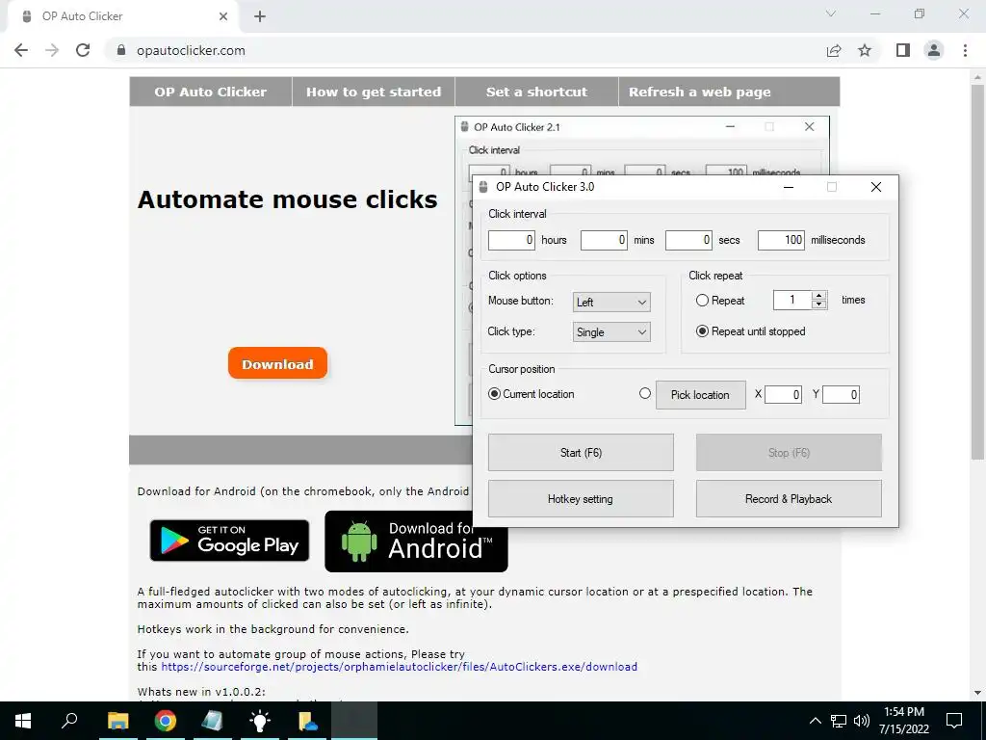This screenshot has height=740, width=986.
Task: Open Windows Start menu
Action: tap(23, 721)
